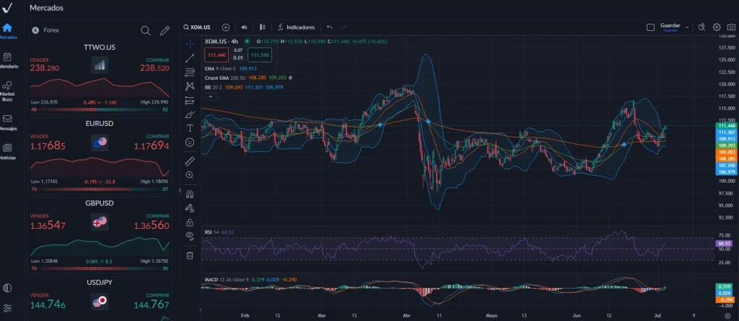Click the redo arrow in chart toolbar
Screen dimensions: 739x321
click(x=344, y=27)
